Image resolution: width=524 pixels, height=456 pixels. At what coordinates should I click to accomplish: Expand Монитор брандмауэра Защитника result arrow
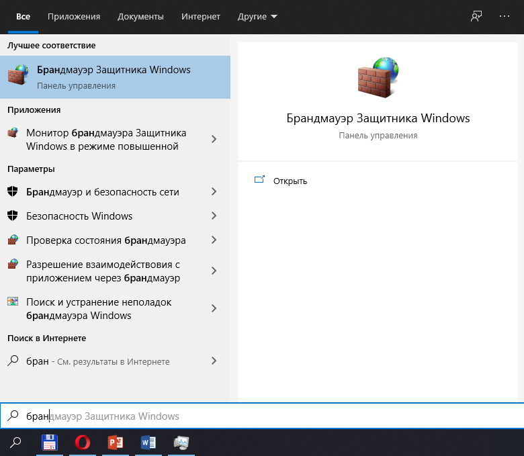(214, 139)
